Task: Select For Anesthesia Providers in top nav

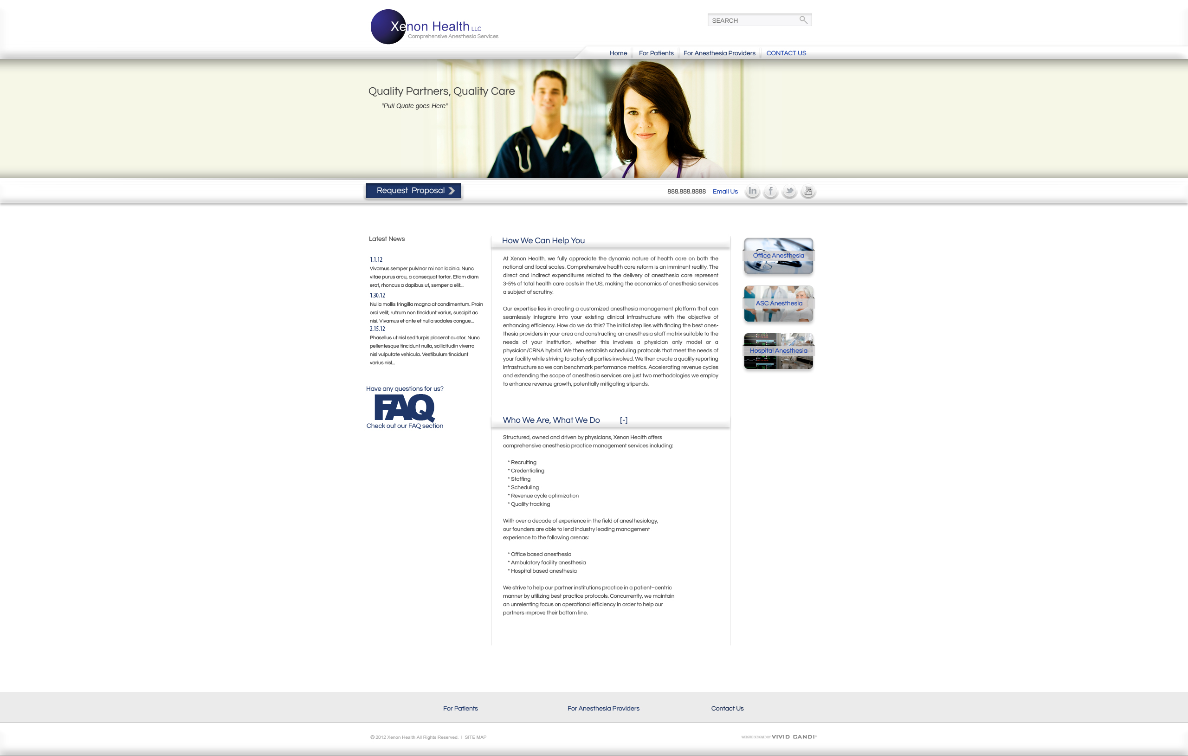Action: coord(719,53)
